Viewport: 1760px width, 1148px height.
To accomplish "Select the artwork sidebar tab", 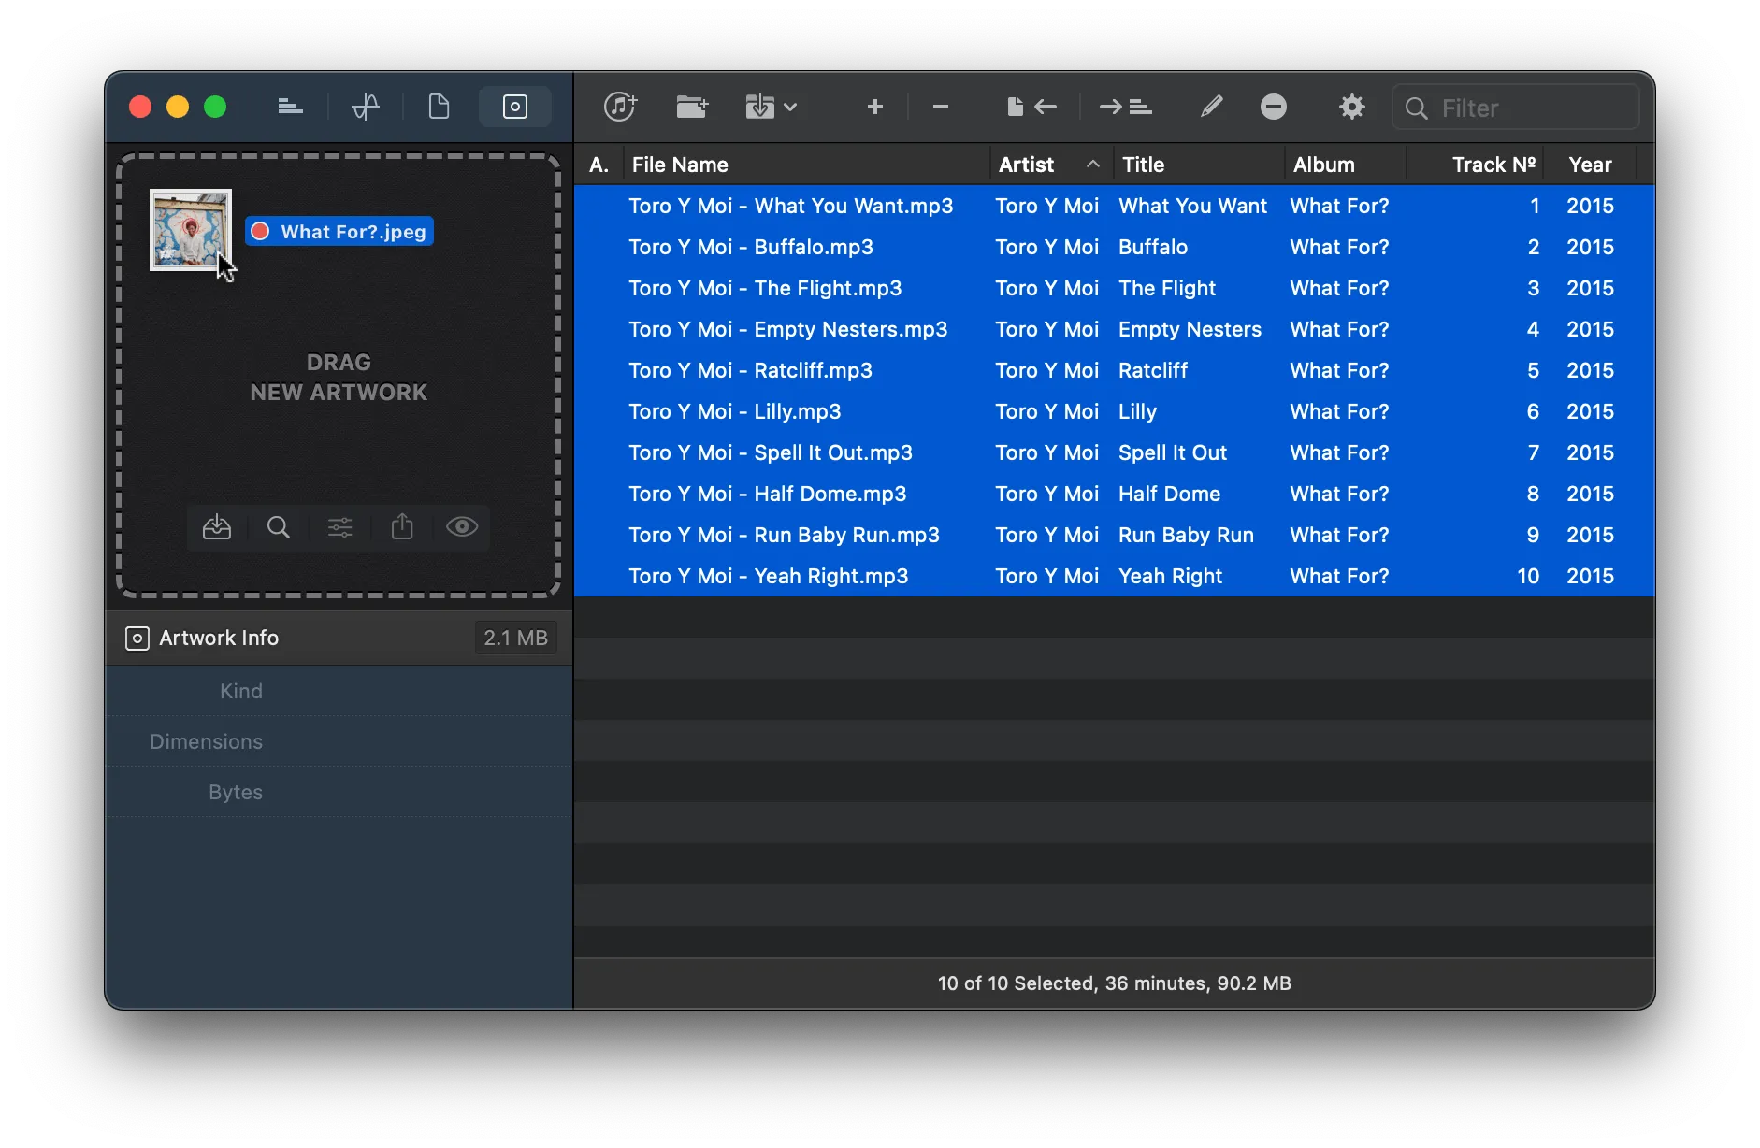I will point(514,107).
